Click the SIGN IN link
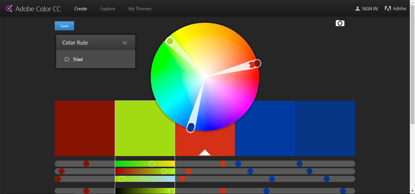The height and width of the screenshot is (194, 415). tap(369, 9)
